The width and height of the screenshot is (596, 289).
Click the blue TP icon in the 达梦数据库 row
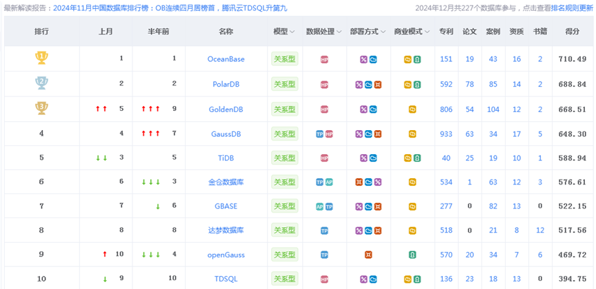pyautogui.click(x=324, y=231)
